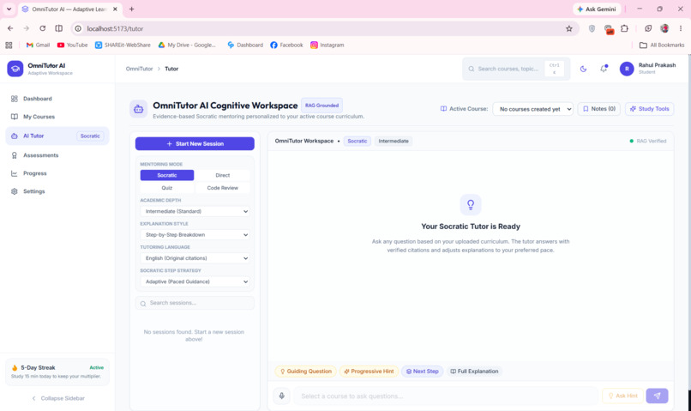
Task: Select the Code Review mentoring mode
Action: (223, 188)
